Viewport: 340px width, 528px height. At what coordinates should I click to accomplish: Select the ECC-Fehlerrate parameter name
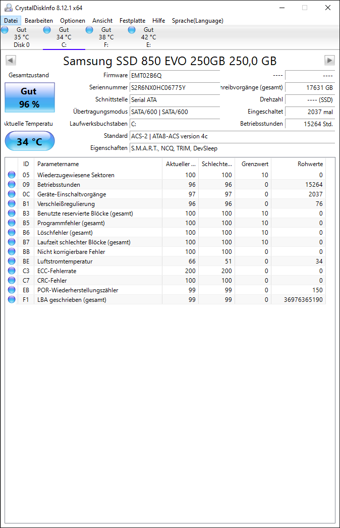coord(57,271)
